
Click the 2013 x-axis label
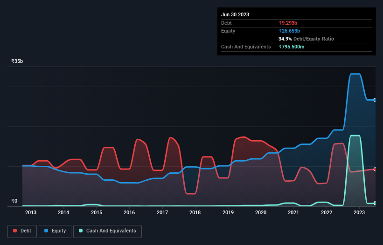point(31,212)
